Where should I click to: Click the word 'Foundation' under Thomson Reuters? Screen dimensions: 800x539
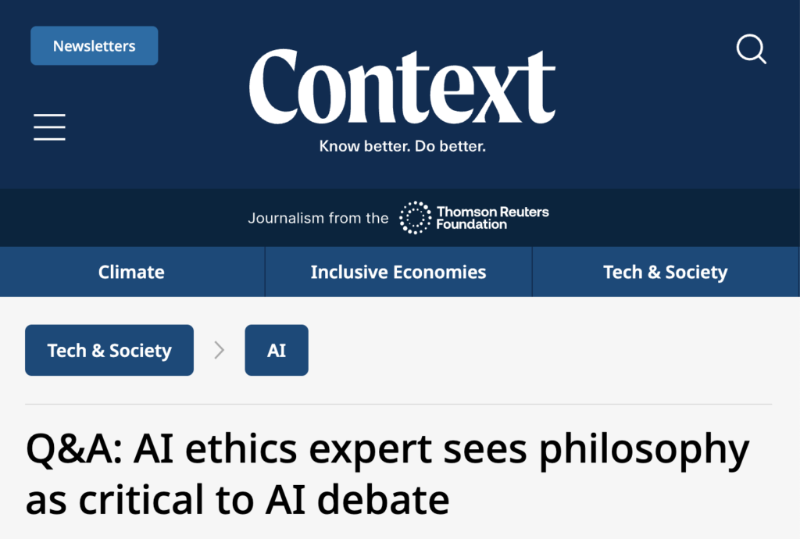click(472, 225)
